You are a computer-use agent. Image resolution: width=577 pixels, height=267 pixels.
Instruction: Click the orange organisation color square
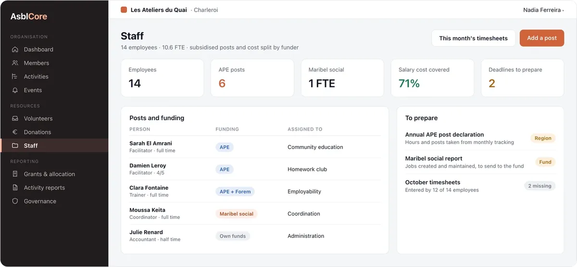click(124, 10)
